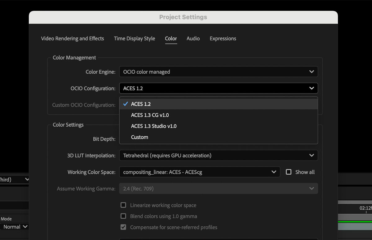
Task: Uncheck Compensate for scene-referred profiles
Action: click(x=123, y=227)
